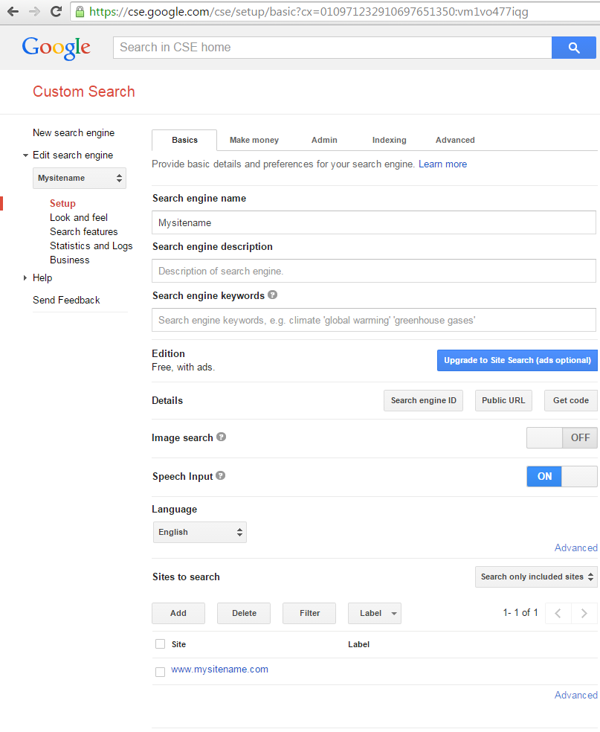The height and width of the screenshot is (732, 600).
Task: Reload the page with refresh icon
Action: pos(56,12)
